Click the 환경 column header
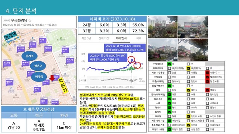 point(64,115)
